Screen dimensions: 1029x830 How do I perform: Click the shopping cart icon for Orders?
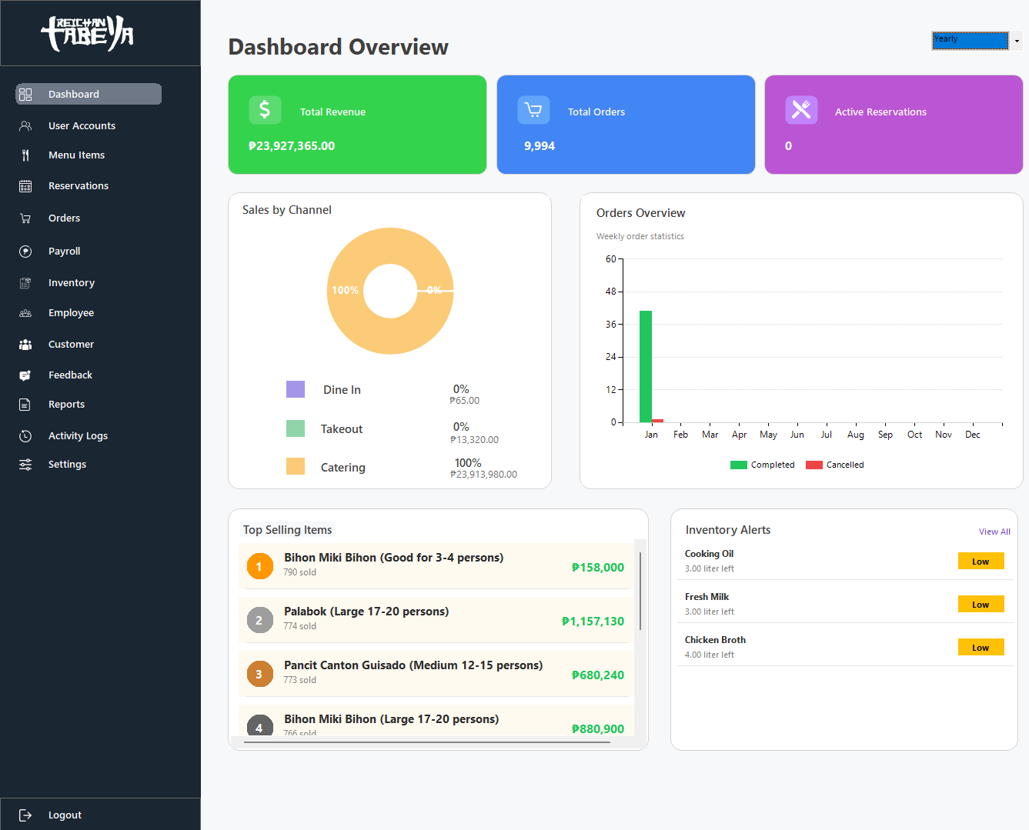coord(25,218)
